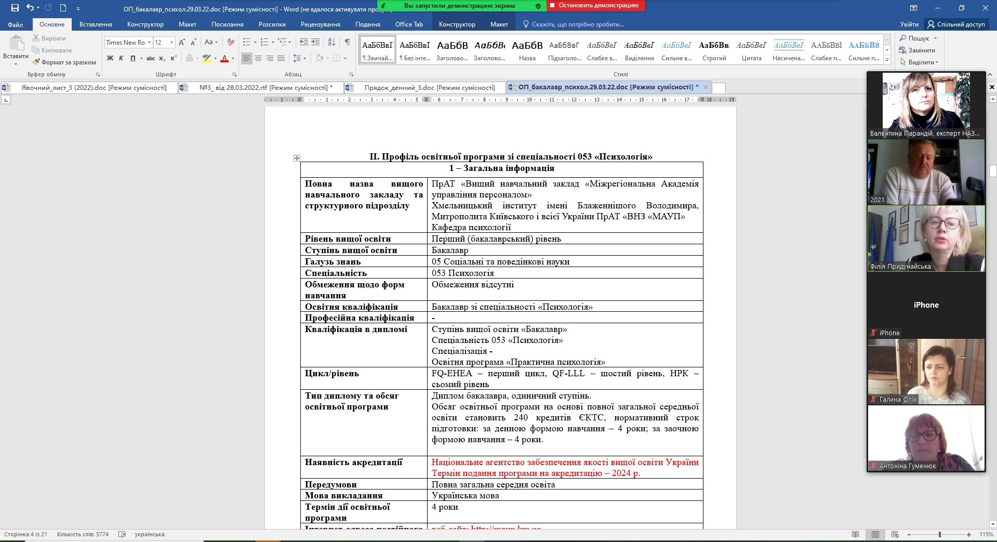997x542 pixels.
Task: Click the Остановить демонстрацию button
Action: point(597,5)
